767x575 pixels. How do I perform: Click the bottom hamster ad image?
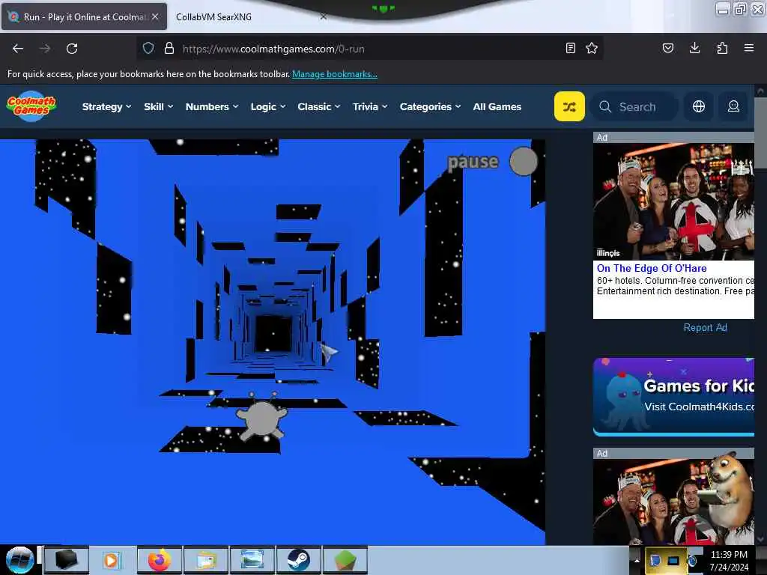[673, 501]
